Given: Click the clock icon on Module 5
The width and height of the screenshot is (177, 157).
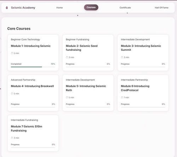Looking at the screenshot, I should click(x=67, y=97).
